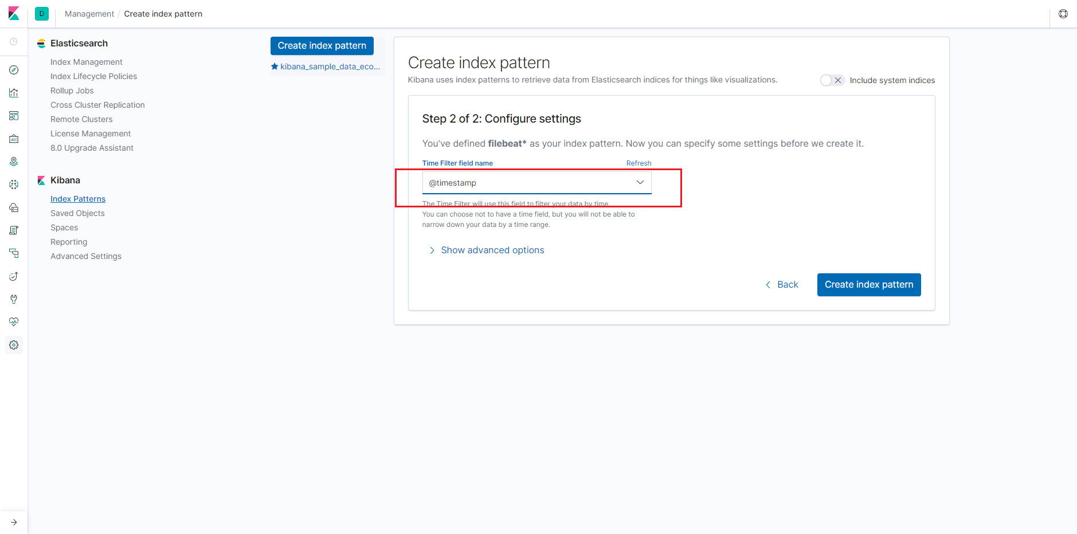The height and width of the screenshot is (534, 1077).
Task: Open Stack Monitoring from the side navigation
Action: click(14, 322)
